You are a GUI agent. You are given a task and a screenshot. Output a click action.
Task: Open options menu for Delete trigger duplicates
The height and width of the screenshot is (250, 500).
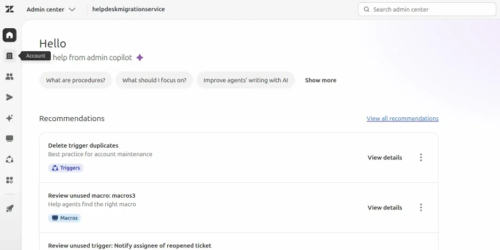421,157
